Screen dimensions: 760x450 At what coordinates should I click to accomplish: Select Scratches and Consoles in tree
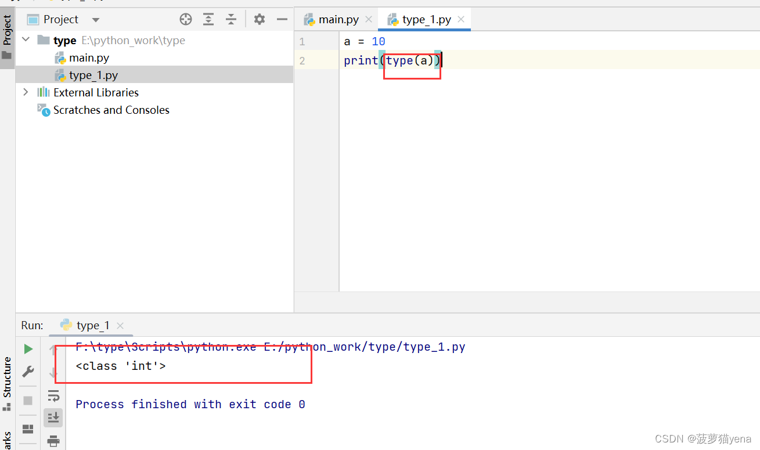tap(111, 110)
